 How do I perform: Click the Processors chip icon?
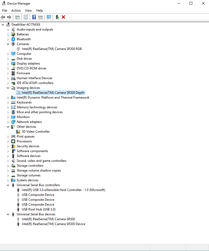click(x=13, y=141)
